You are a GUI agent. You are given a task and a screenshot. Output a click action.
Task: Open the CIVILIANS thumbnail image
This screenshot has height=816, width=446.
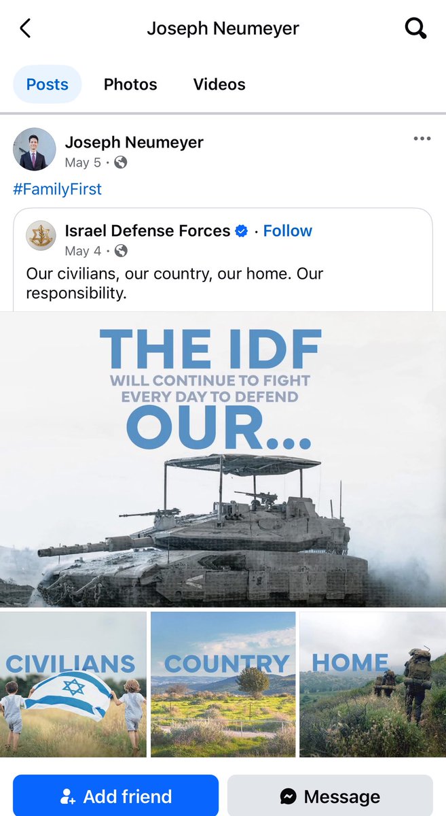pos(73,684)
